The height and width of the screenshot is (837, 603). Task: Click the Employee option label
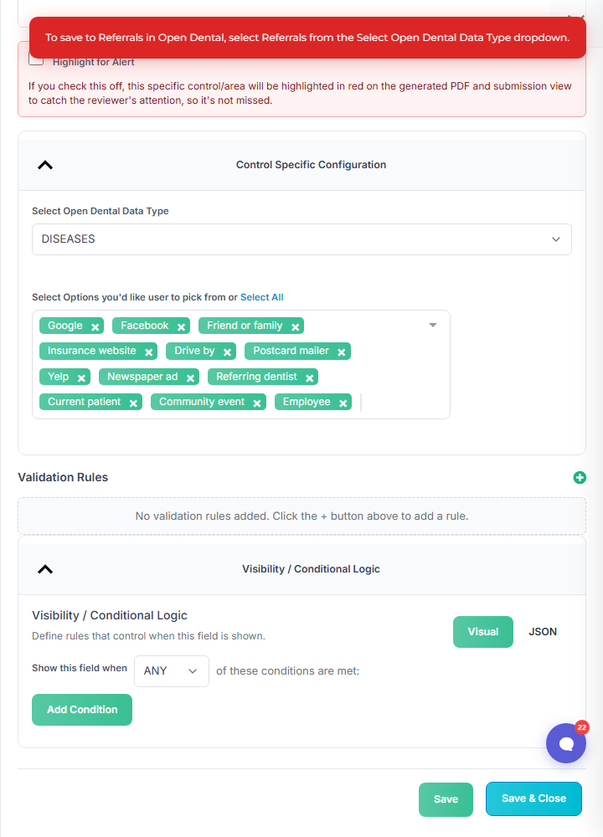point(307,402)
